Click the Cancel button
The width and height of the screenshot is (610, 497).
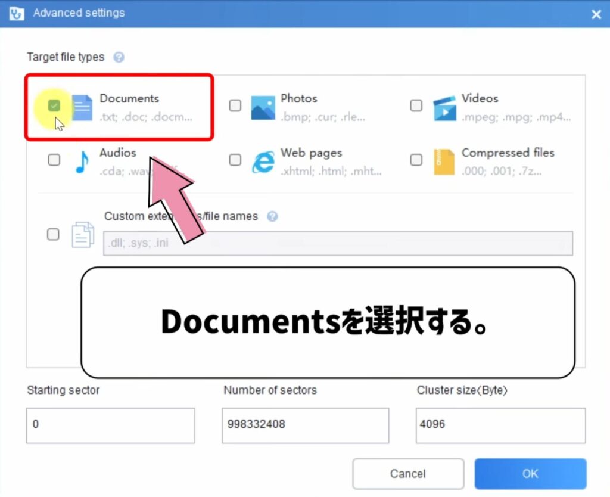point(408,473)
